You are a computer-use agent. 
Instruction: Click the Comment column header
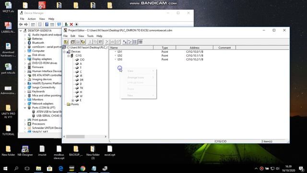[224, 48]
